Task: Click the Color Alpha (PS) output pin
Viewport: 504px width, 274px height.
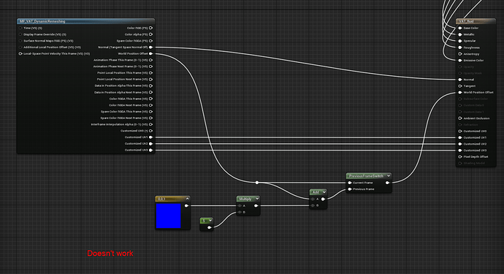Action: click(x=150, y=34)
